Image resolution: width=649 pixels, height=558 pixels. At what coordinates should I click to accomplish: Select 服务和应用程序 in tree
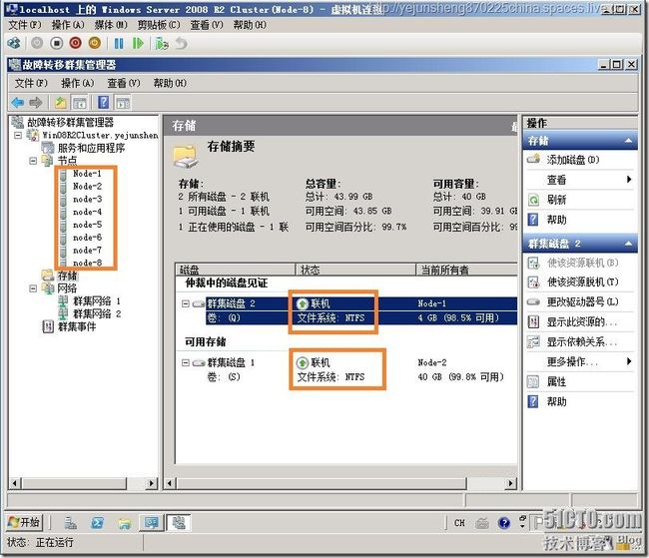click(91, 148)
